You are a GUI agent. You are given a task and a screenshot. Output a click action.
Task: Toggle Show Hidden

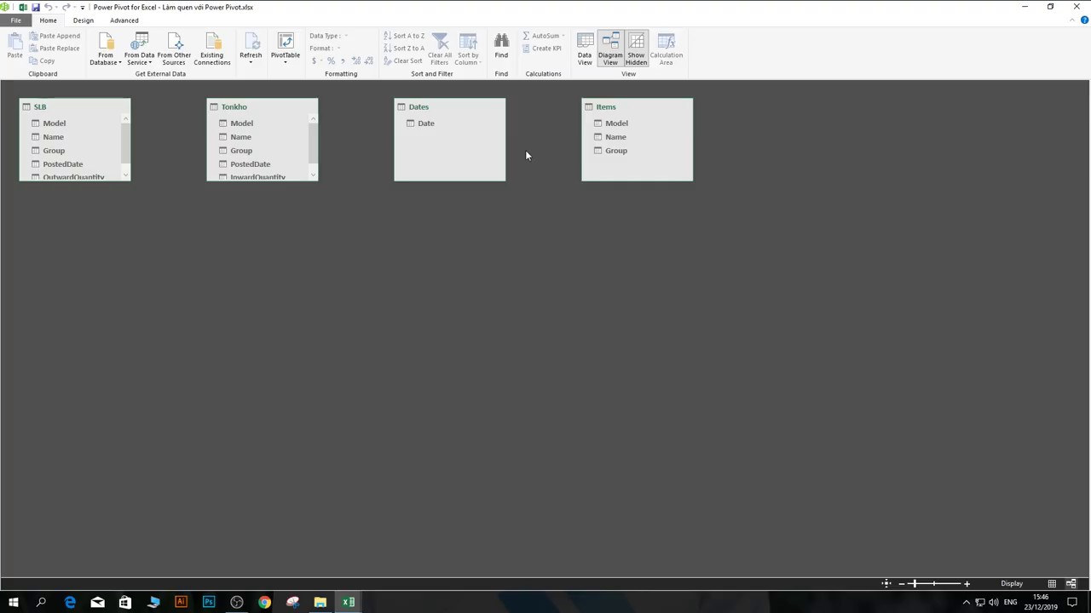click(x=636, y=49)
